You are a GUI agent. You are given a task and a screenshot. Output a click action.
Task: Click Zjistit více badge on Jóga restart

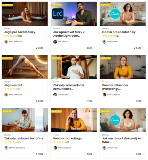click(7, 58)
